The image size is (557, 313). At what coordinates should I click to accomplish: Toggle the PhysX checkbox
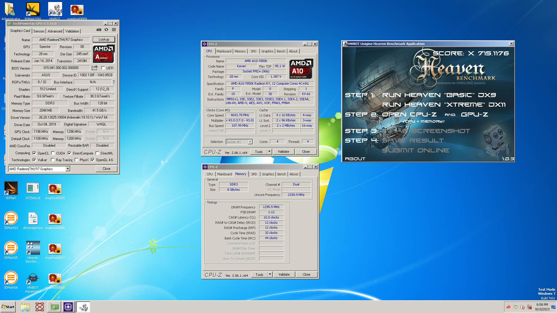76,160
